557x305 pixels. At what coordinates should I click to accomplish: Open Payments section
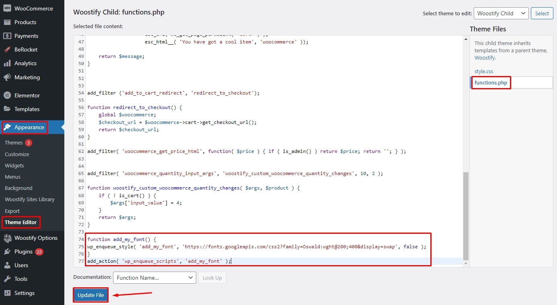(27, 36)
